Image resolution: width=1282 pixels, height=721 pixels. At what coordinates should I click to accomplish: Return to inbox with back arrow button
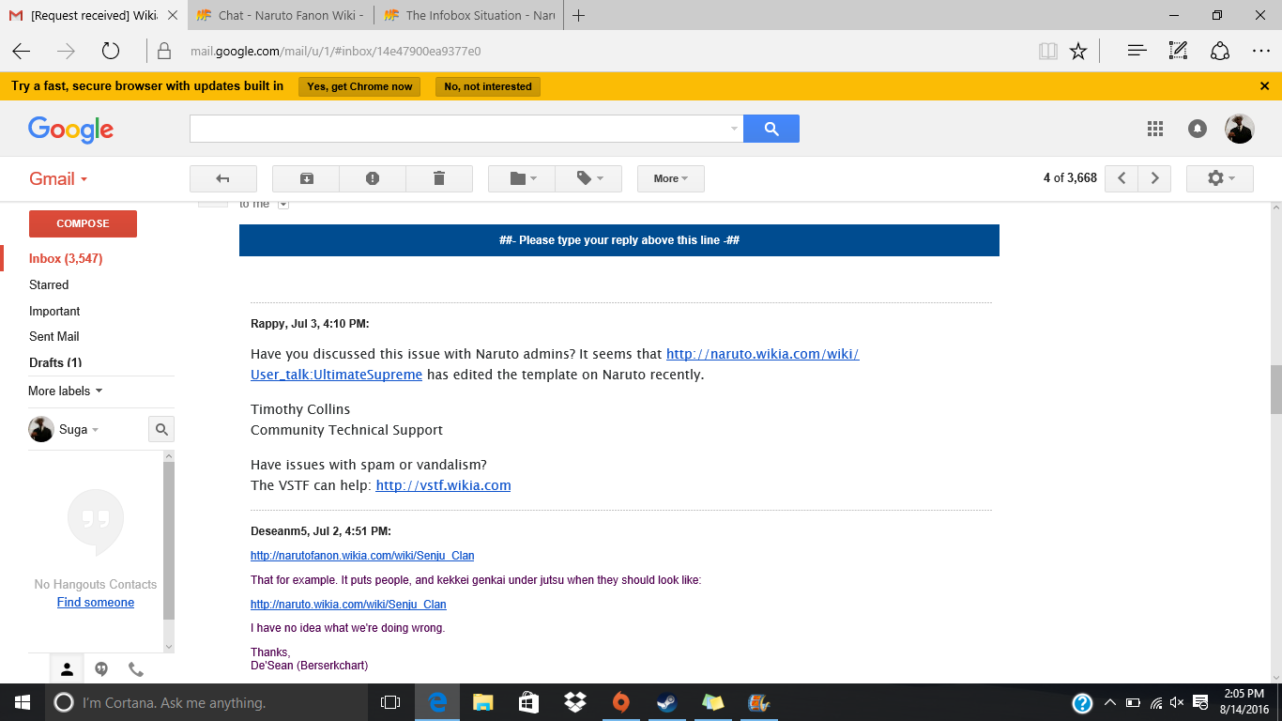(223, 178)
